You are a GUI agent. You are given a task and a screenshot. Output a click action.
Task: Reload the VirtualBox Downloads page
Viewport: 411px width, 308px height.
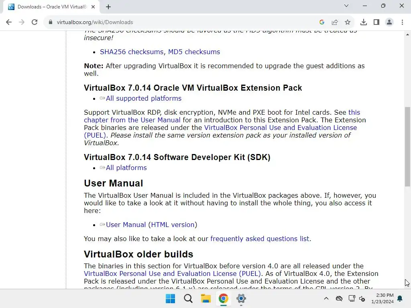pyautogui.click(x=35, y=22)
